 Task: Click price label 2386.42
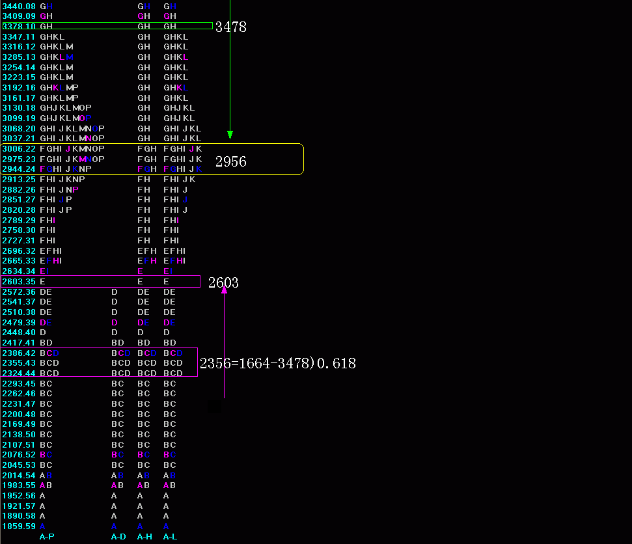point(19,353)
